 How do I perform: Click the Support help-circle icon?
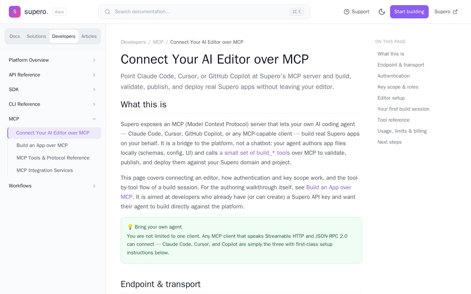coord(347,12)
